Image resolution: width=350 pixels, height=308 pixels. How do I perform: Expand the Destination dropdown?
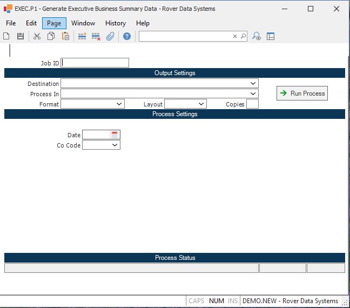pos(253,84)
